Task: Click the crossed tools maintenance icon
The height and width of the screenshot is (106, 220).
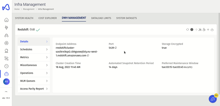Action: click(x=200, y=30)
